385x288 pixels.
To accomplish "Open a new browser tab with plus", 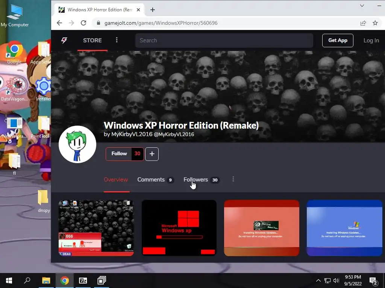I will [x=153, y=10].
